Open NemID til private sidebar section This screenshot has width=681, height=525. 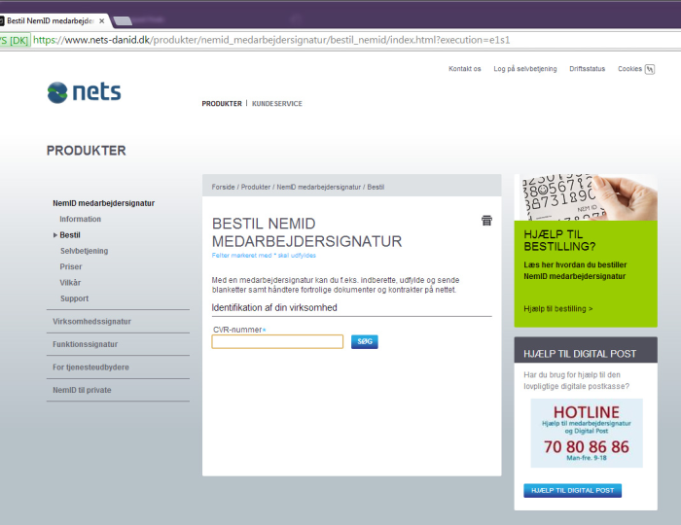pos(82,390)
